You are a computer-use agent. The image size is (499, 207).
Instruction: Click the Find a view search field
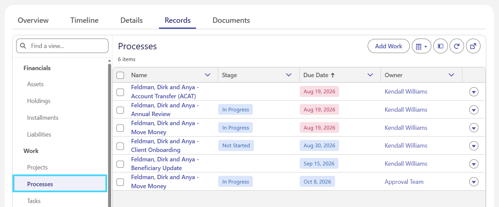click(x=62, y=46)
